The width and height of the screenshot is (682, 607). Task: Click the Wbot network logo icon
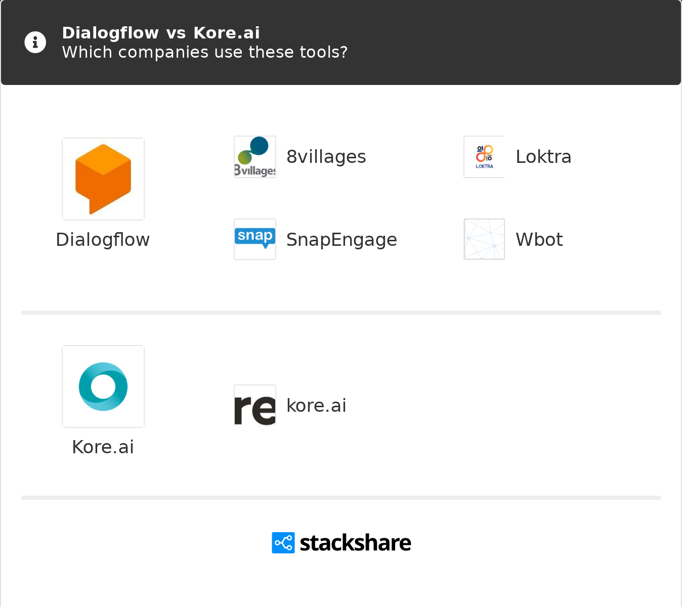[484, 239]
